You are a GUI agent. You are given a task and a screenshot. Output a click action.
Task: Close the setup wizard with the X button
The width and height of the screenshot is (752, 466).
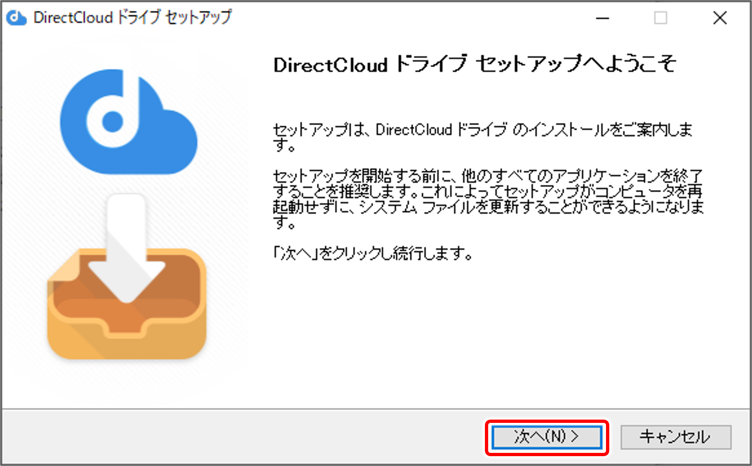(720, 18)
